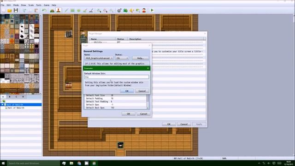The image size is (295, 166).
Task: Open the Plugin Manager puzzle icon
Action: [125, 10]
